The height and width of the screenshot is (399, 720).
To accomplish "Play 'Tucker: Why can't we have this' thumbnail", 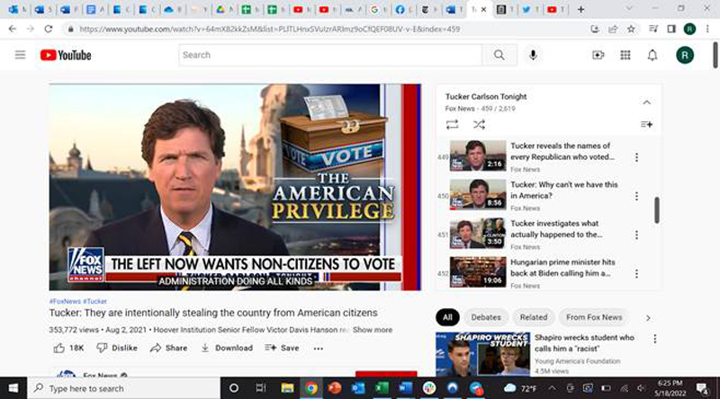I will [478, 194].
